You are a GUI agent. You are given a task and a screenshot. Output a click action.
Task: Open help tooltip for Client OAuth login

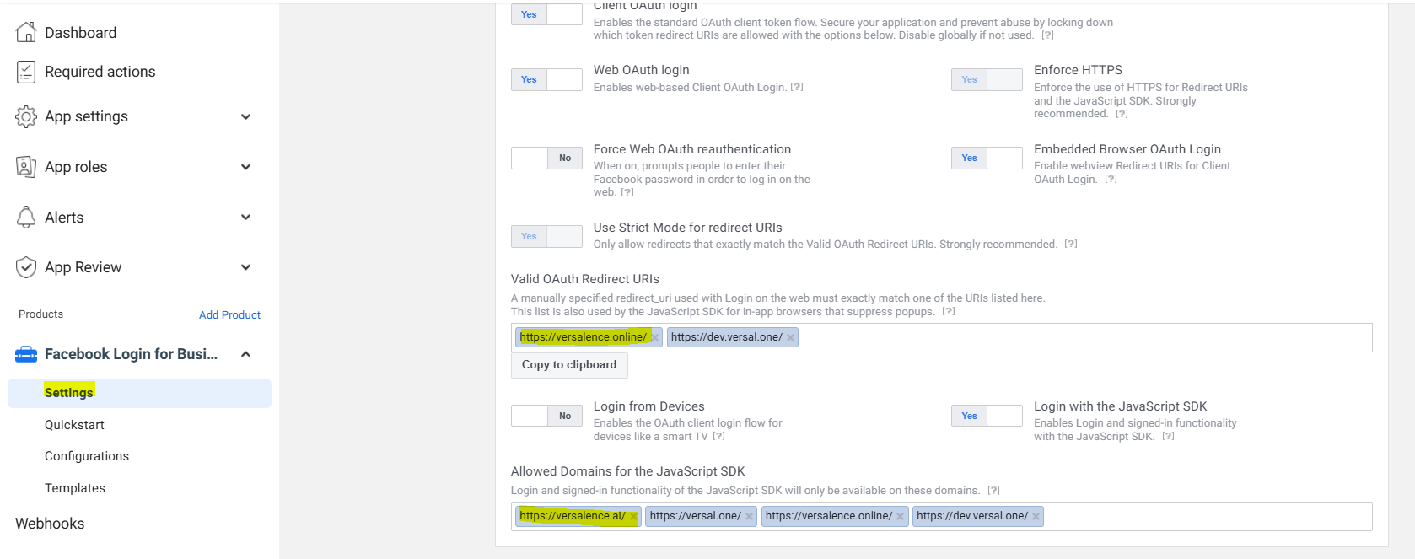(1047, 35)
